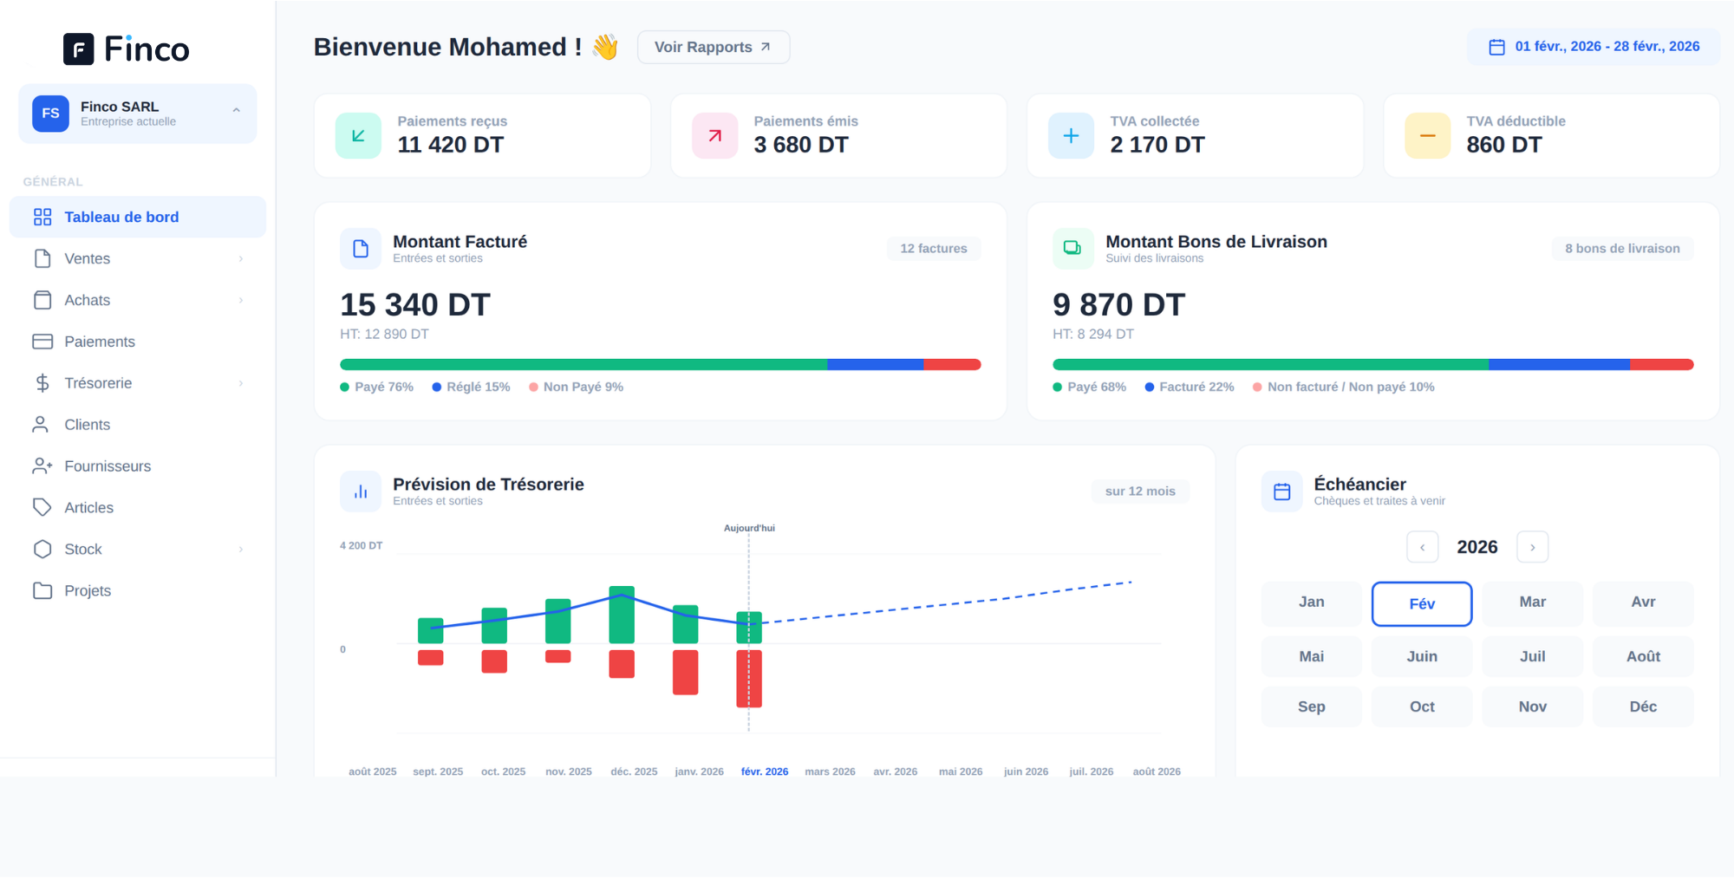Select Avr in the Échéancier
Screen dimensions: 1734x879
pyautogui.click(x=1643, y=602)
